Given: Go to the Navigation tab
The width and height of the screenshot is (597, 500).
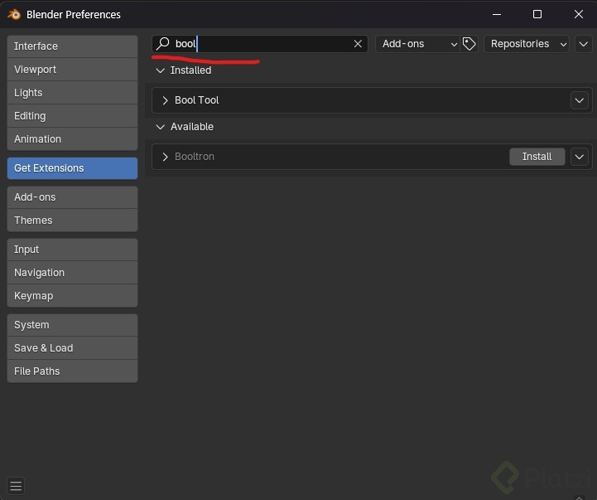Looking at the screenshot, I should point(72,273).
